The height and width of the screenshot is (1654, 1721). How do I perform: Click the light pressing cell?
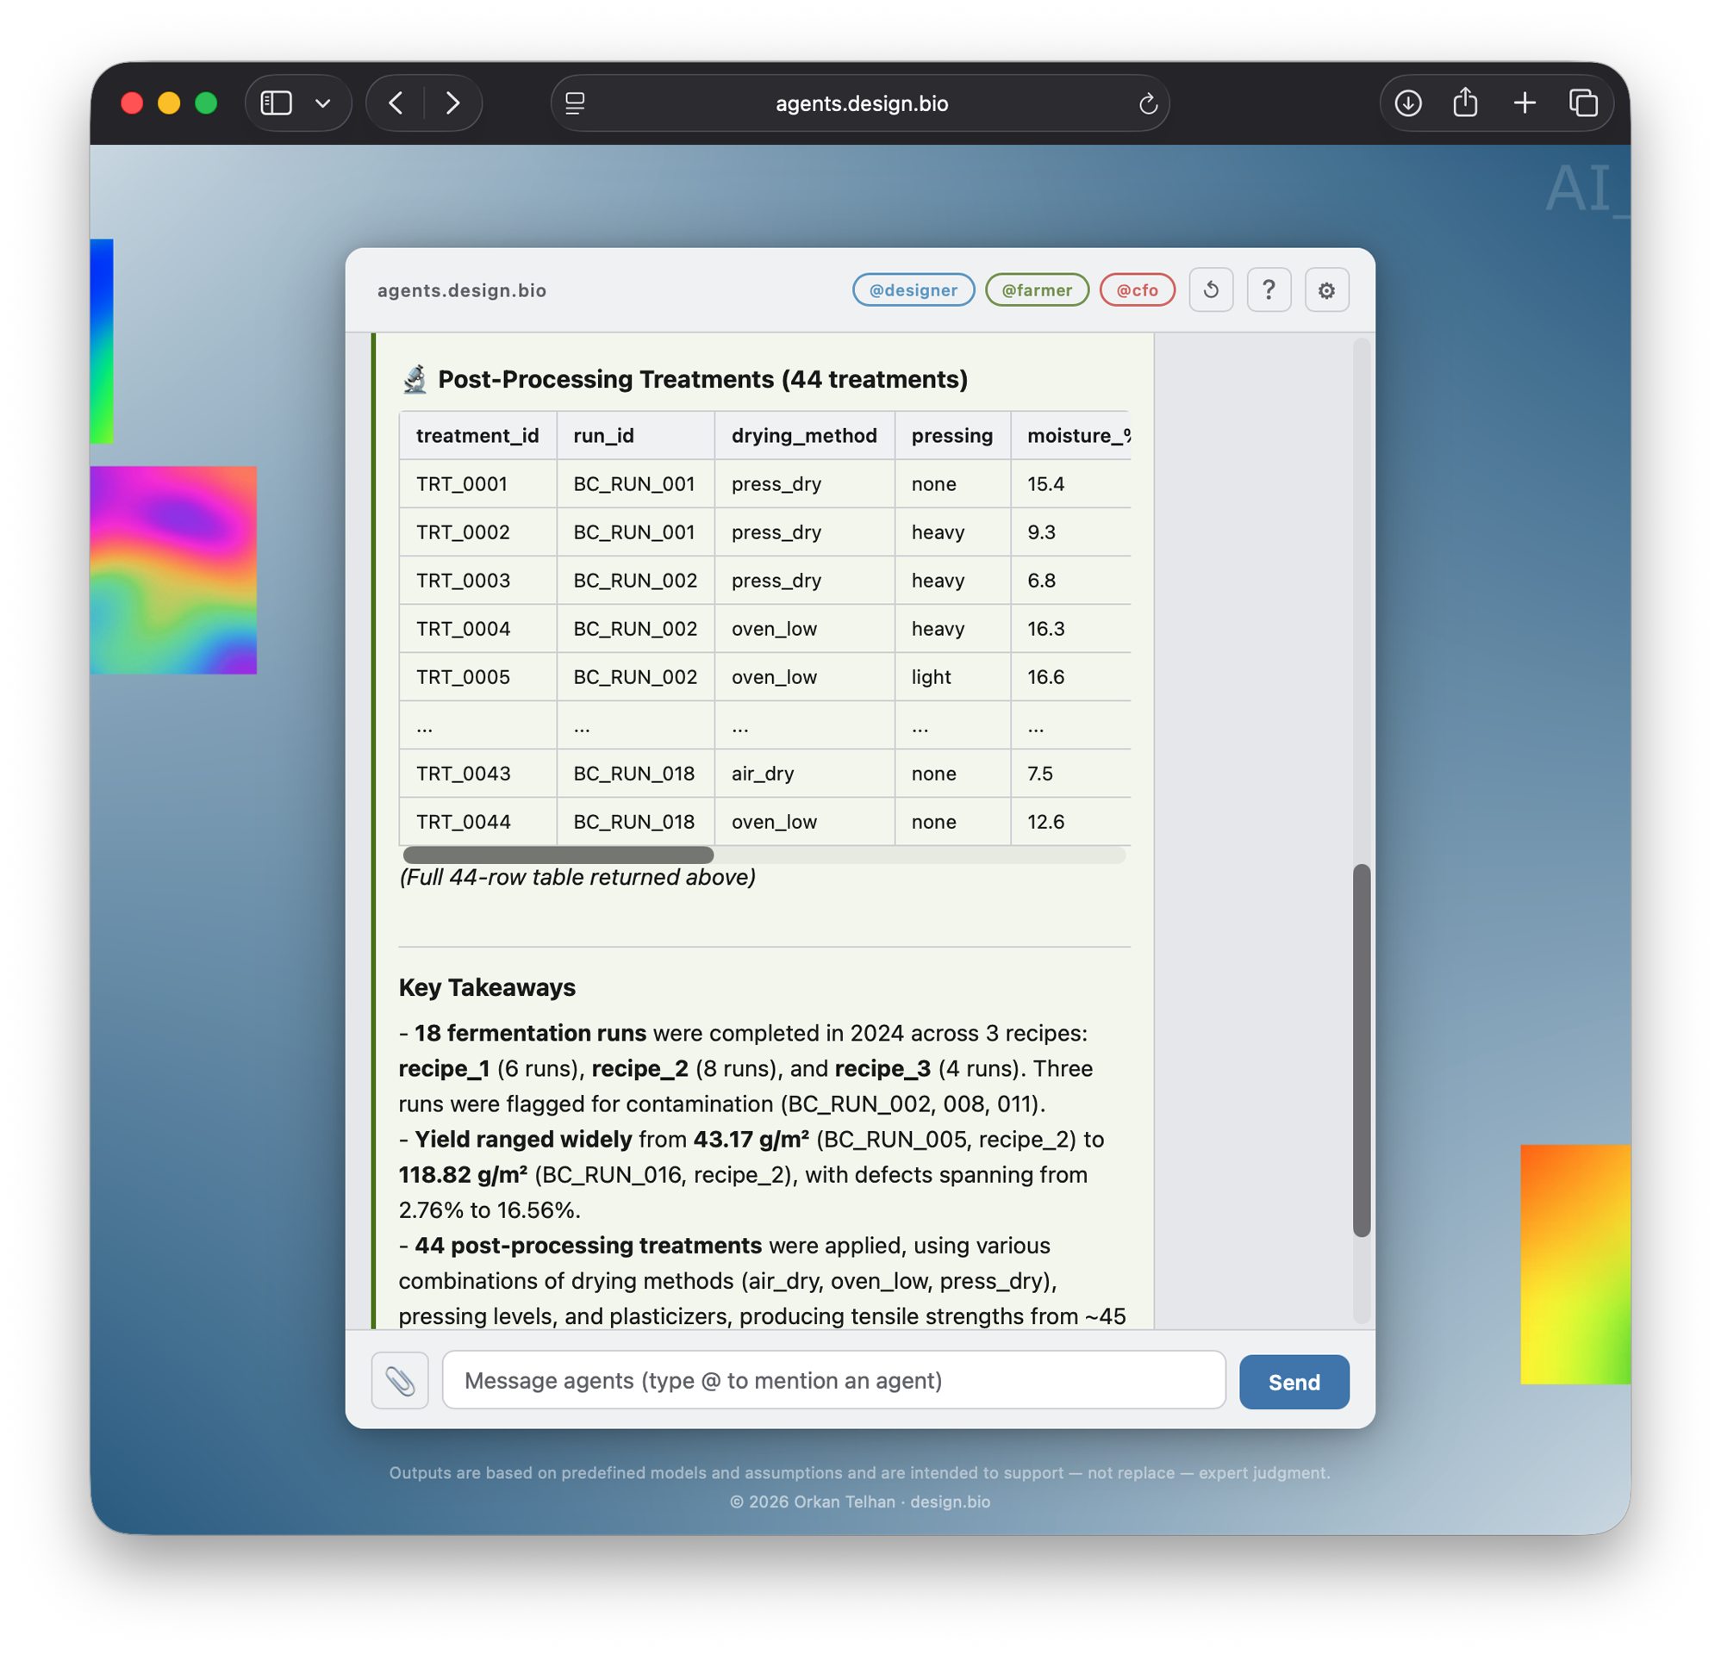pyautogui.click(x=952, y=677)
